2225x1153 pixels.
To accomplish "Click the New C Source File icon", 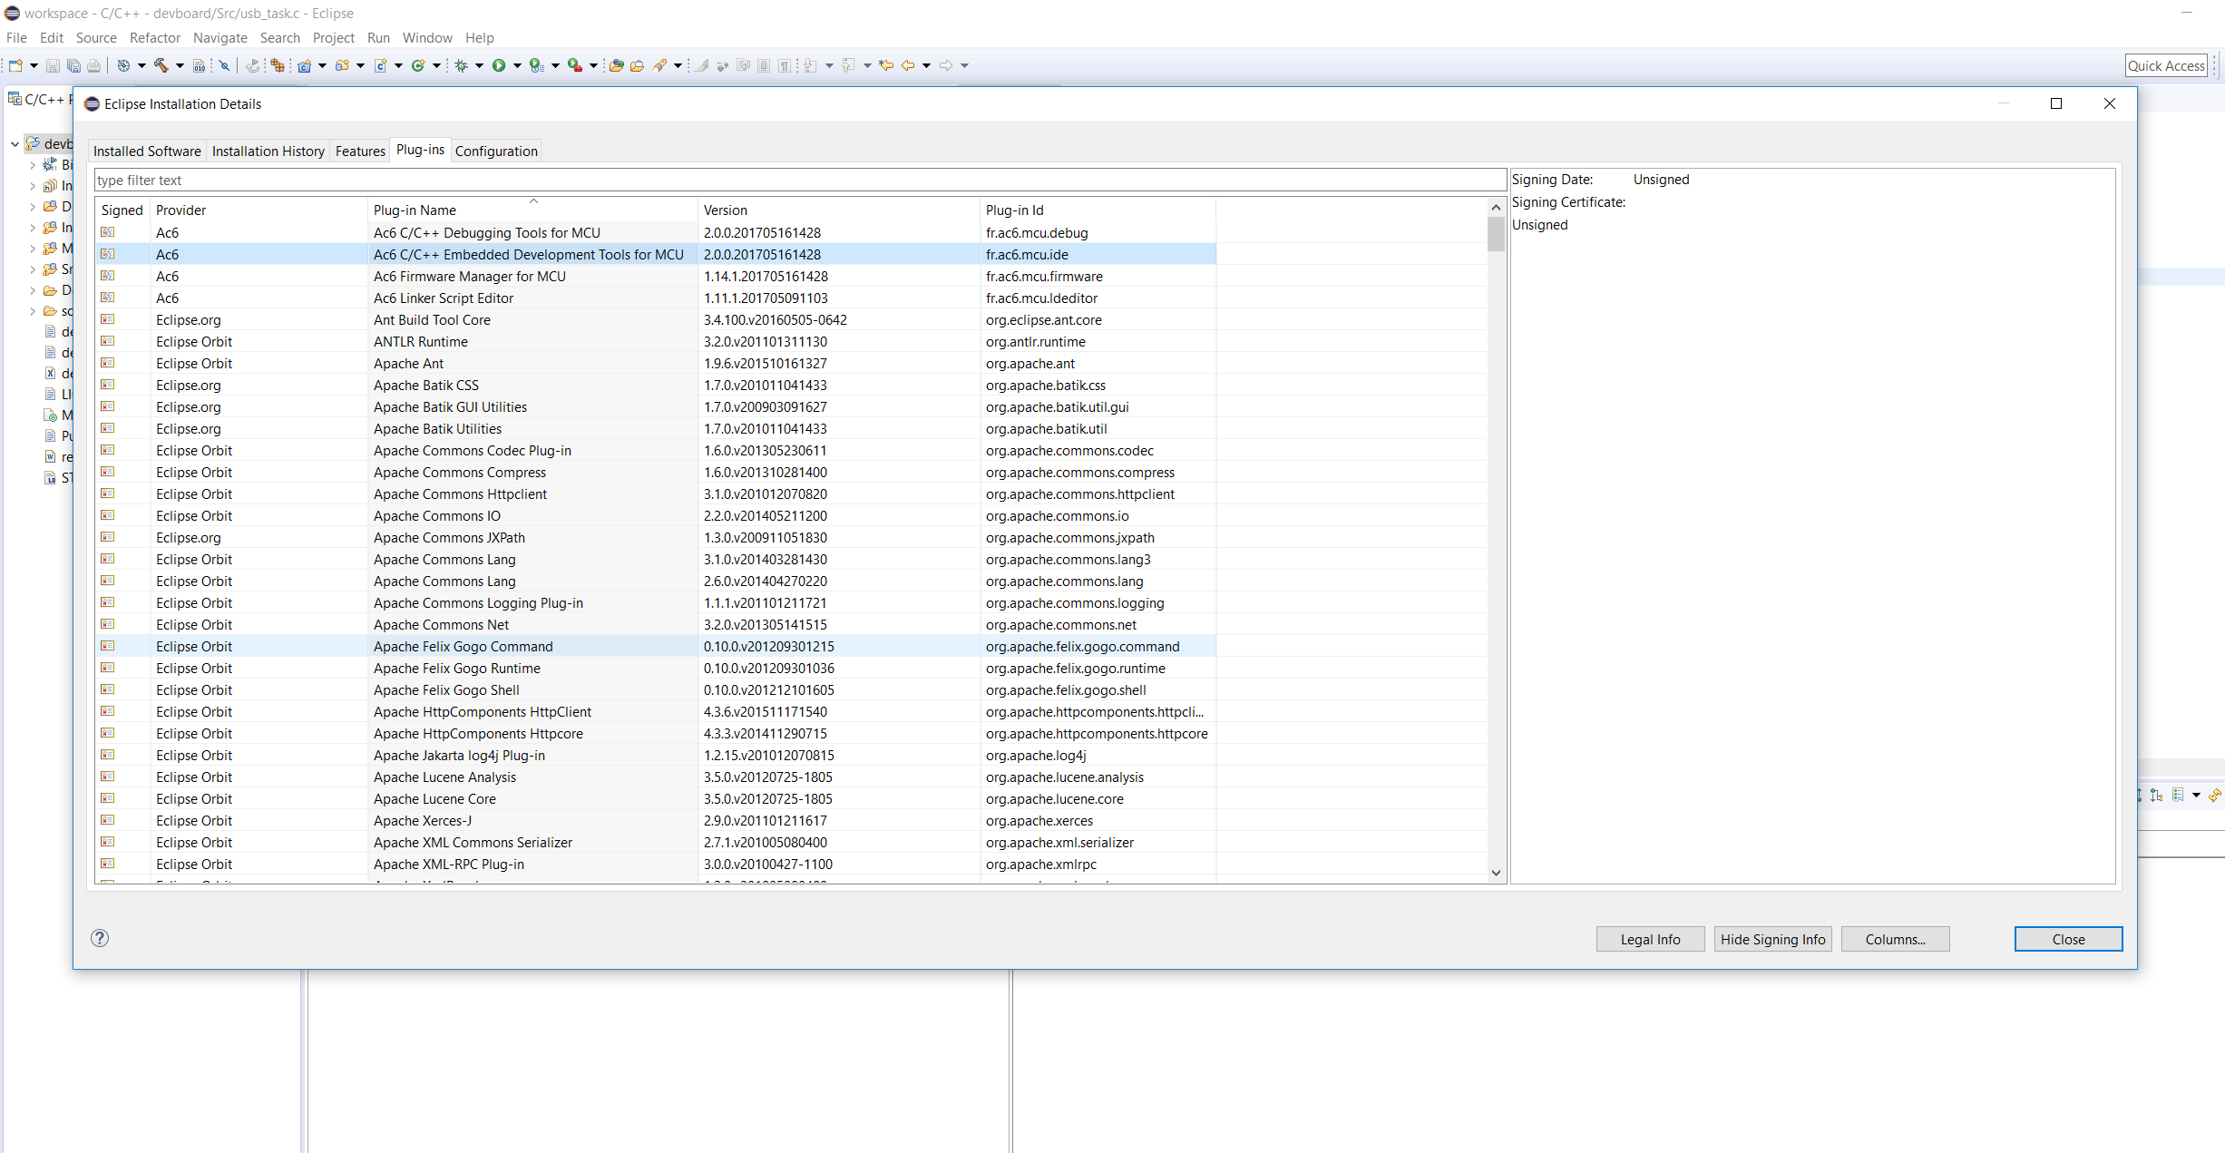I will click(x=381, y=65).
